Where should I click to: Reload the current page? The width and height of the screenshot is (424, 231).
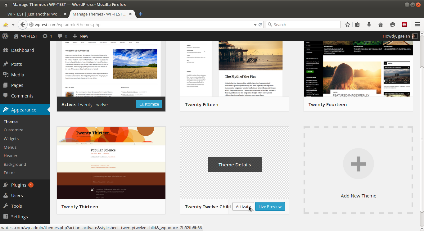260,25
